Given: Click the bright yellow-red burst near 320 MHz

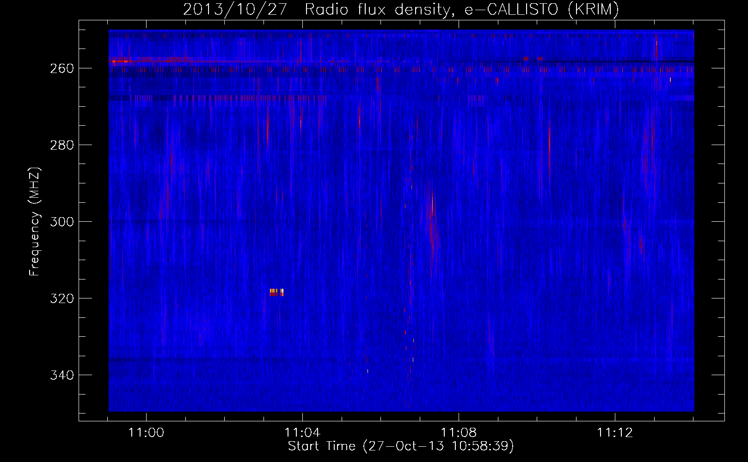Looking at the screenshot, I should pyautogui.click(x=276, y=292).
